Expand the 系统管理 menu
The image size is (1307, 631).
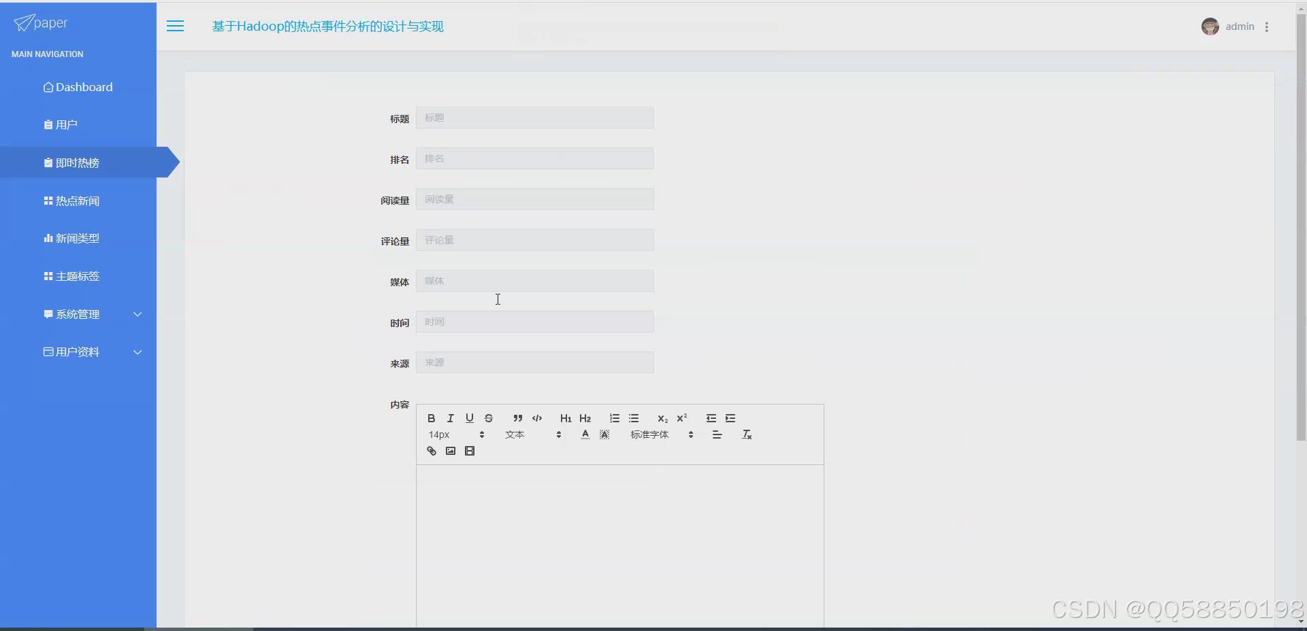78,314
